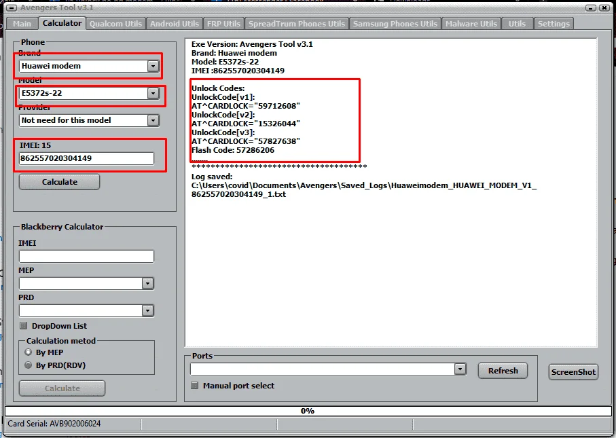Open the Settings tab

click(554, 24)
